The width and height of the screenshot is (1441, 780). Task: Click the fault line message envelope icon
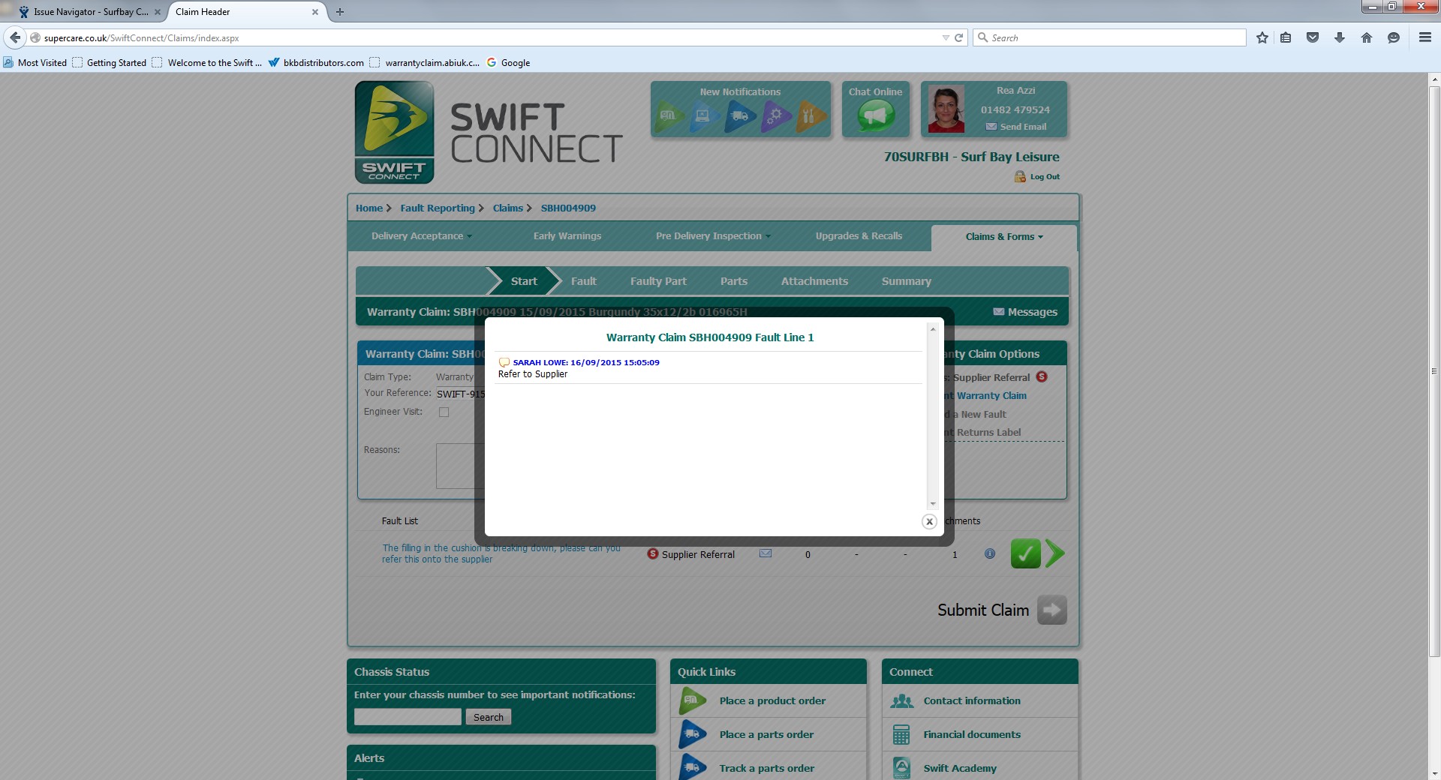point(766,553)
